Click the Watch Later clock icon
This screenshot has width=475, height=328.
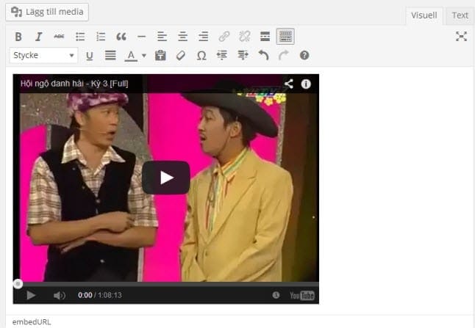click(276, 295)
